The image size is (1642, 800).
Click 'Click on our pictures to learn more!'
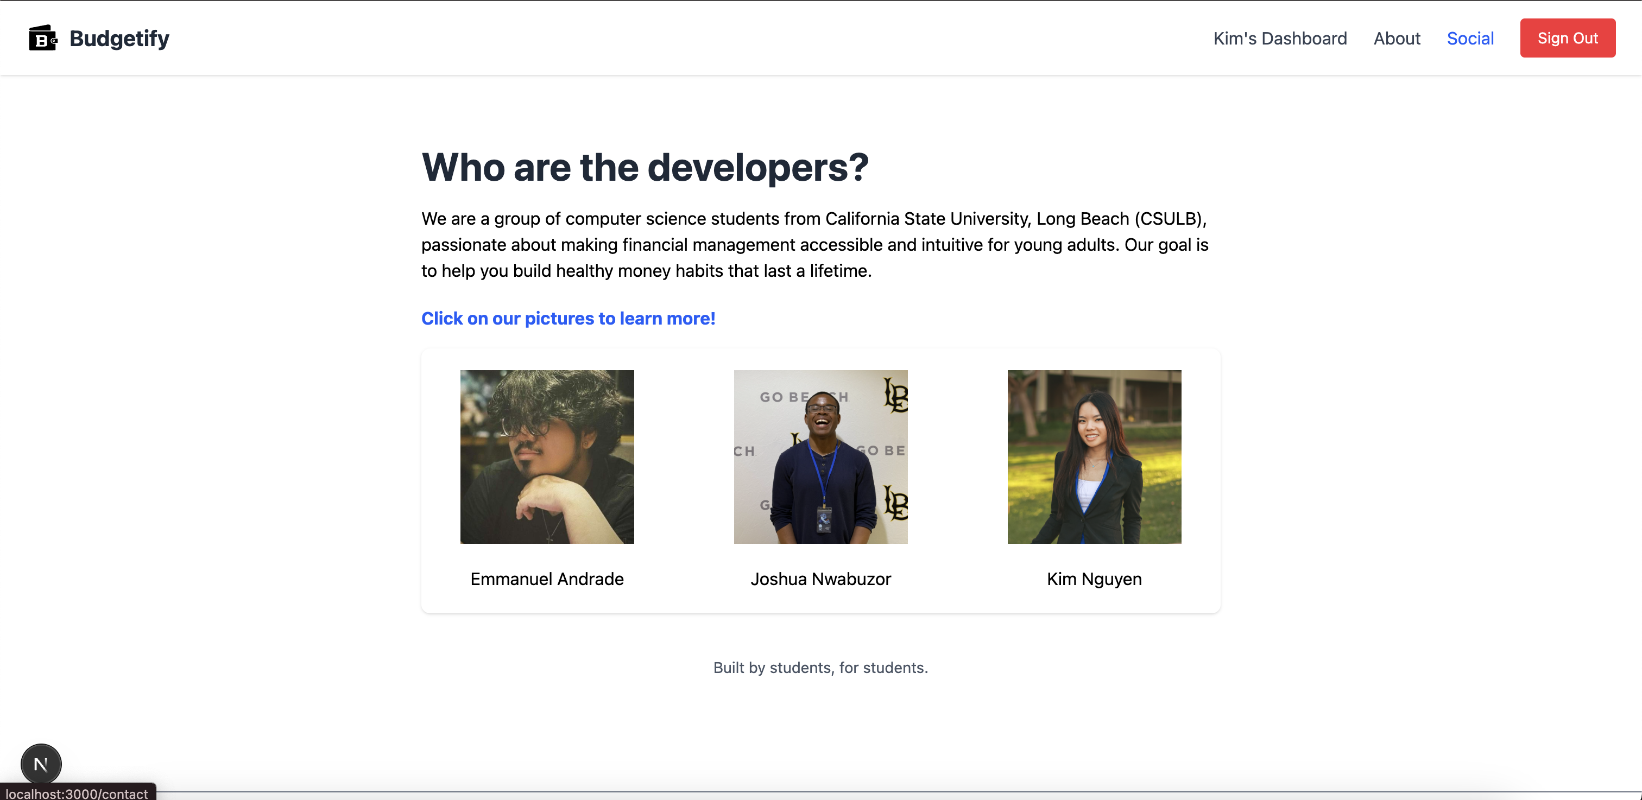pyautogui.click(x=568, y=319)
